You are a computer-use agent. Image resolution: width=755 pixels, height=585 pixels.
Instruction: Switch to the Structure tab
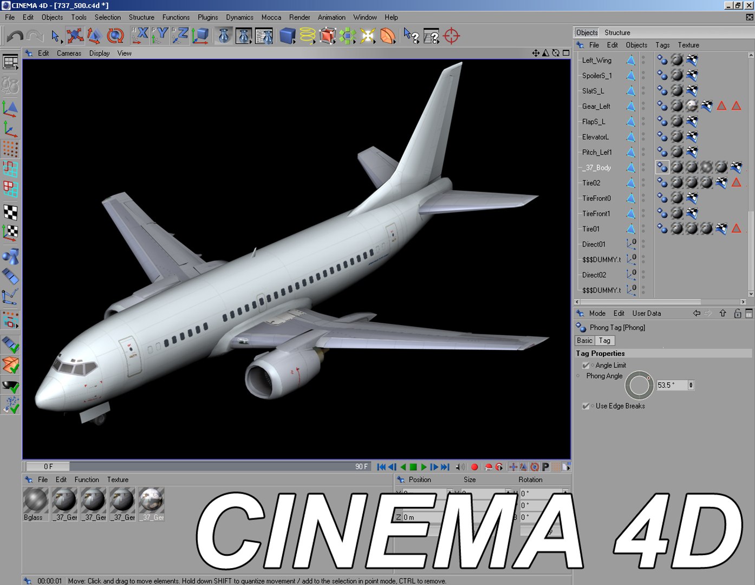pyautogui.click(x=617, y=32)
